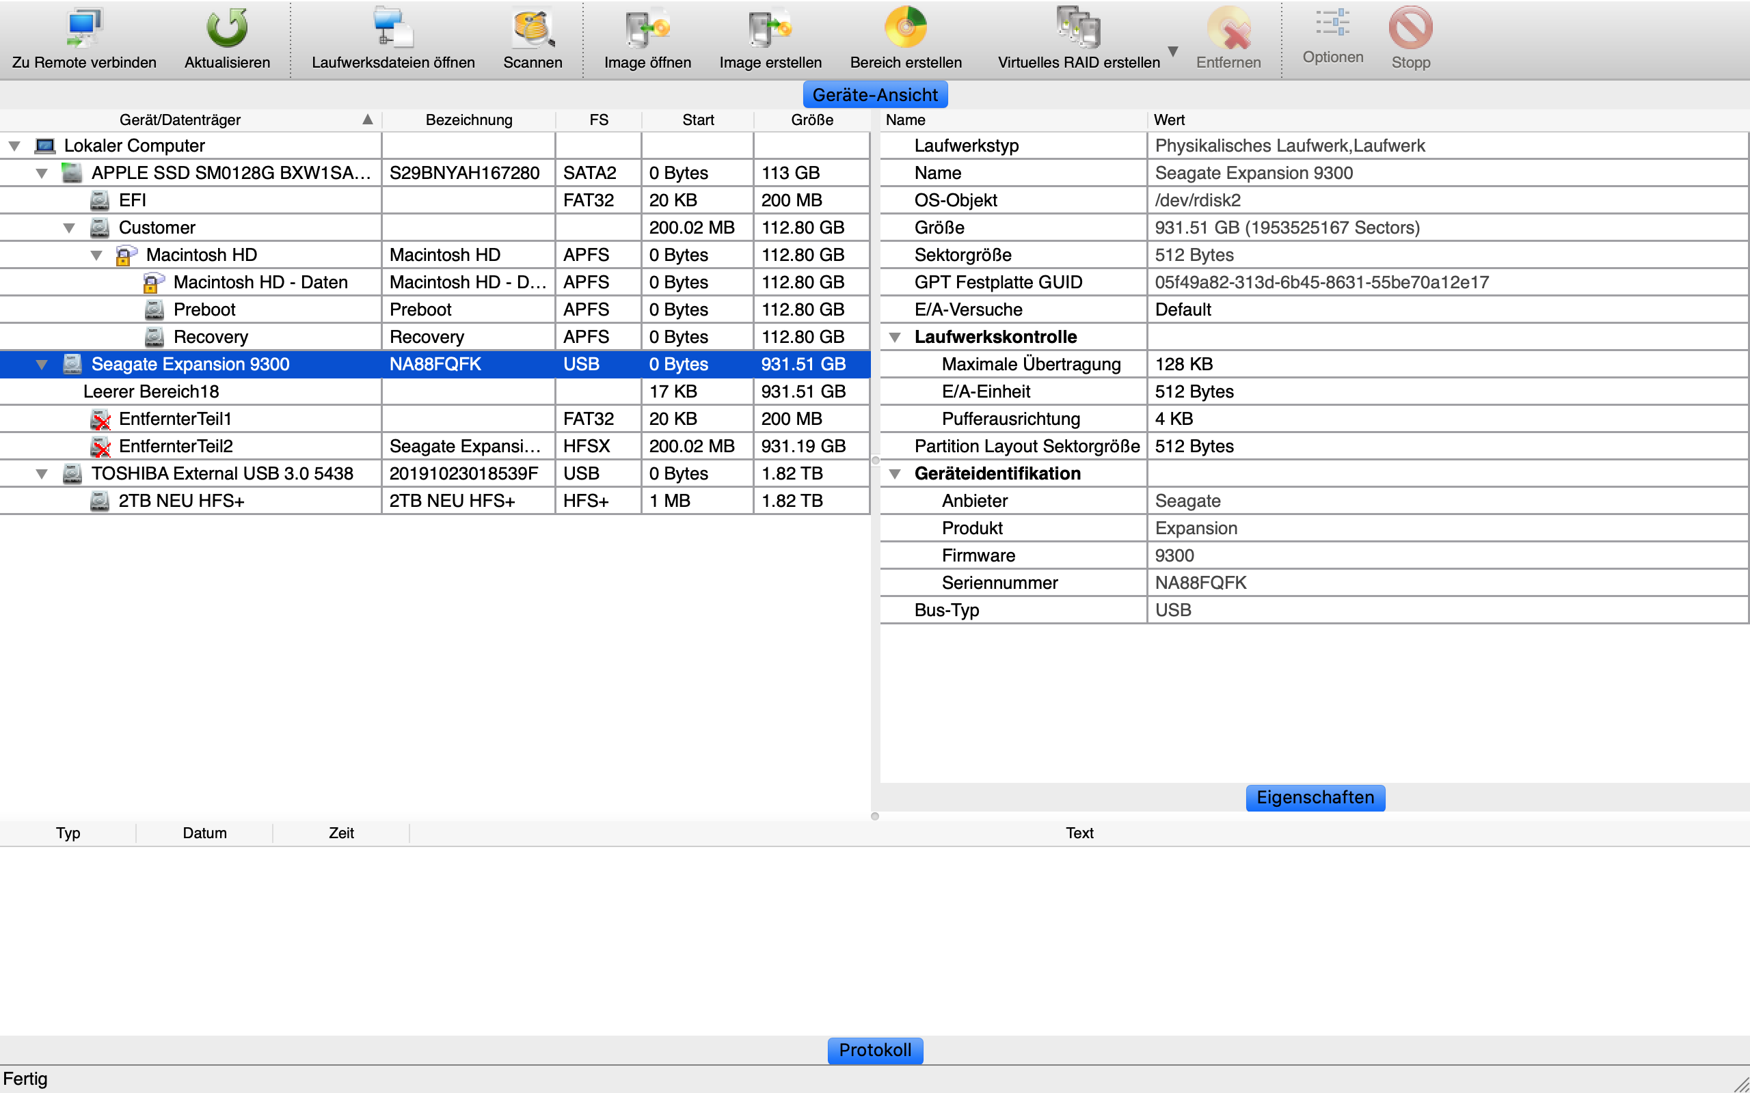Collapse the Geräteidentifikation property group
Viewport: 1750px width, 1093px height.
pyautogui.click(x=896, y=474)
